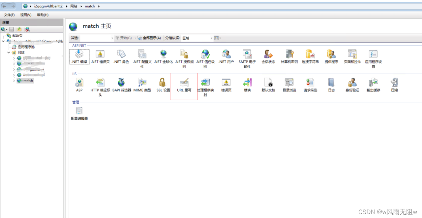Open the 视图(V) menu
Viewport: 422px width, 218px height.
coord(26,15)
